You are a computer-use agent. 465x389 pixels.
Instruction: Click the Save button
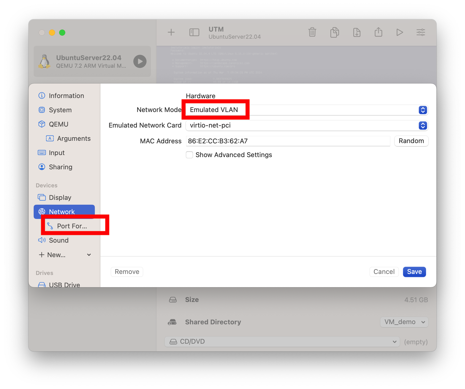point(414,272)
